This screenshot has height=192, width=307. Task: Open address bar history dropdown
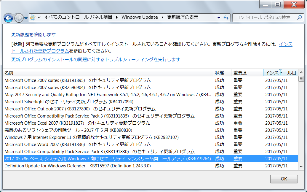pyautogui.click(x=219, y=18)
